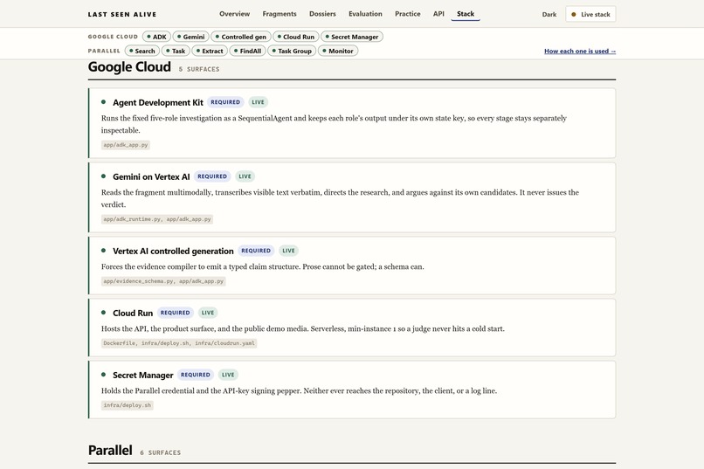This screenshot has width=704, height=469.
Task: Click the 'Forces the evidence compiler' description
Action: [263, 266]
